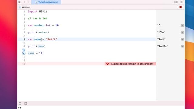Image resolution: width=194 pixels, height=109 pixels.
Task: Click the '// var & let' comment
Action: [x=38, y=18]
